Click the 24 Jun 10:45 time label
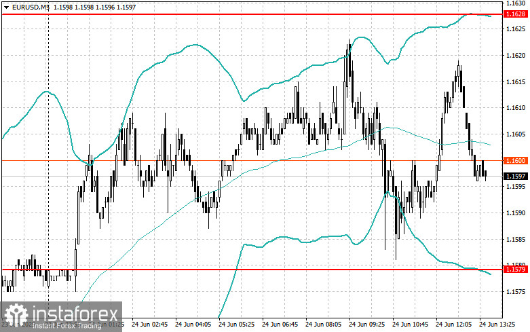Viewport: 530px width, 332px height. click(x=410, y=325)
